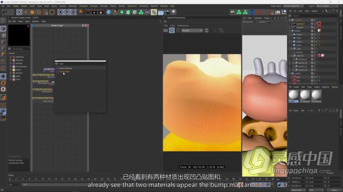
Task: Open the Simulate menu
Action: coord(104,6)
